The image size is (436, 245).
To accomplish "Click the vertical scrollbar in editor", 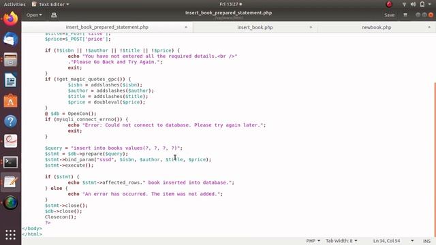I will tap(435, 160).
